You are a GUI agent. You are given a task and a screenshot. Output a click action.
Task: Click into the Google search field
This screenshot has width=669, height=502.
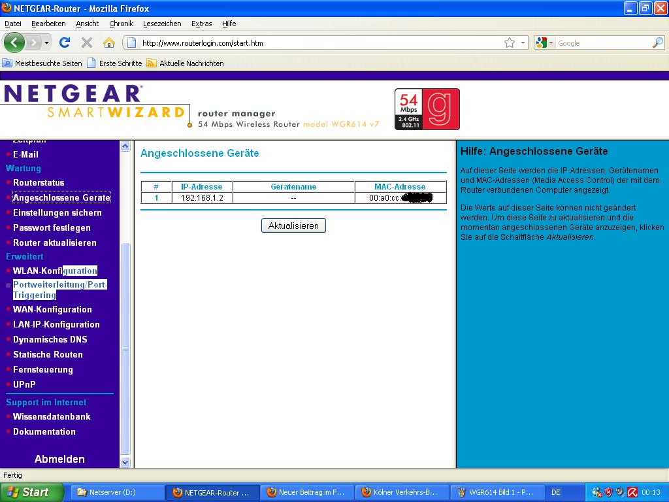[604, 43]
